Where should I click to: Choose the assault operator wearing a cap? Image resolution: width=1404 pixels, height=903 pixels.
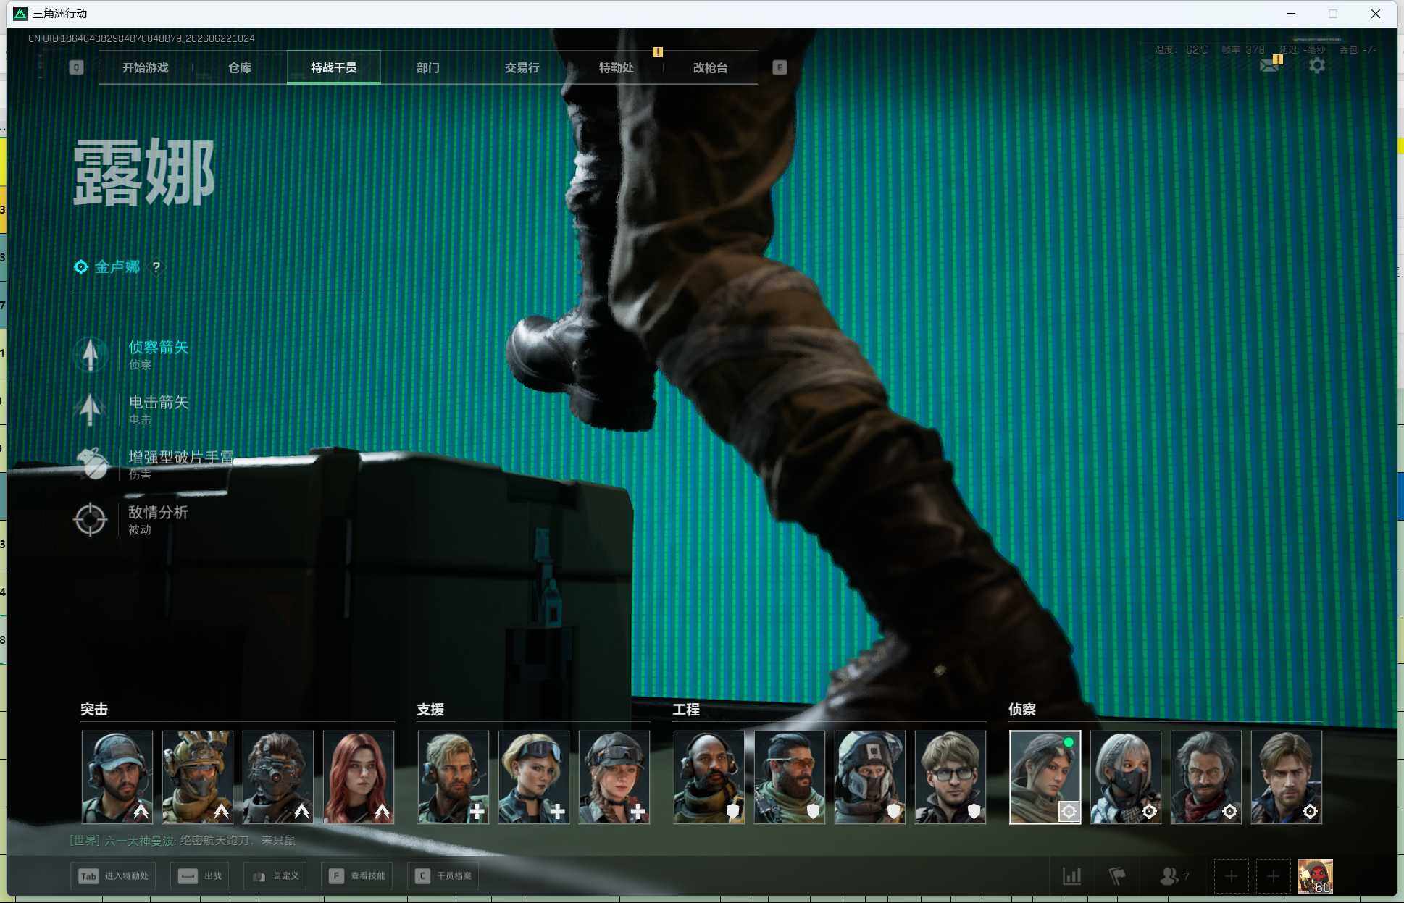(117, 777)
